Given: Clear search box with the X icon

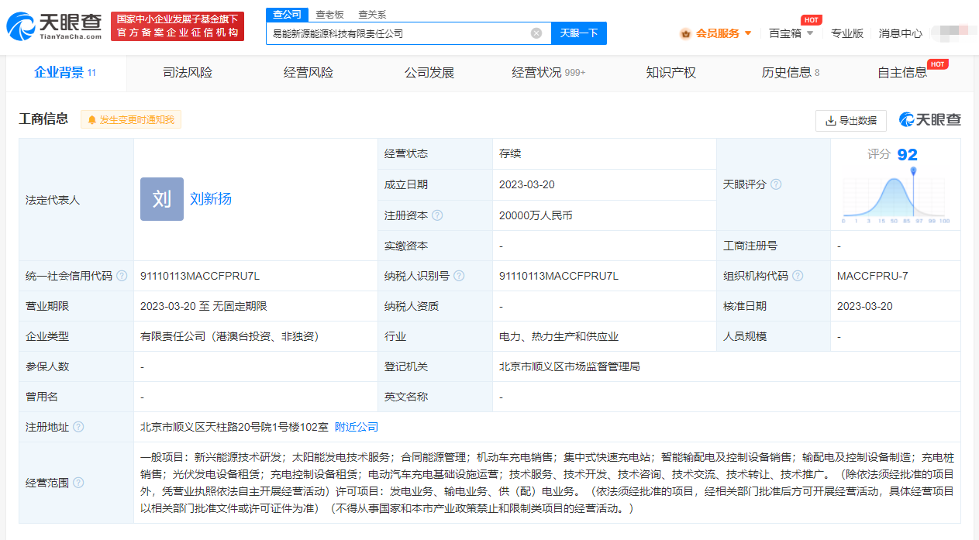Looking at the screenshot, I should pos(535,33).
